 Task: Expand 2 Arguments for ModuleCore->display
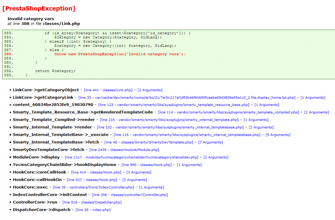pyautogui.click(x=216, y=157)
